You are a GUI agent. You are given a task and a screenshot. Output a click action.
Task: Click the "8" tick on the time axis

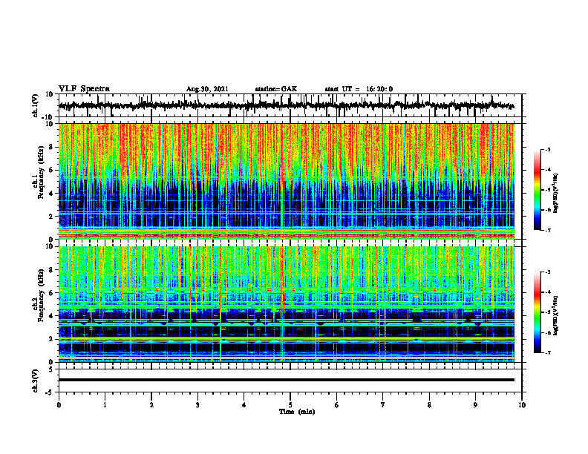429,405
